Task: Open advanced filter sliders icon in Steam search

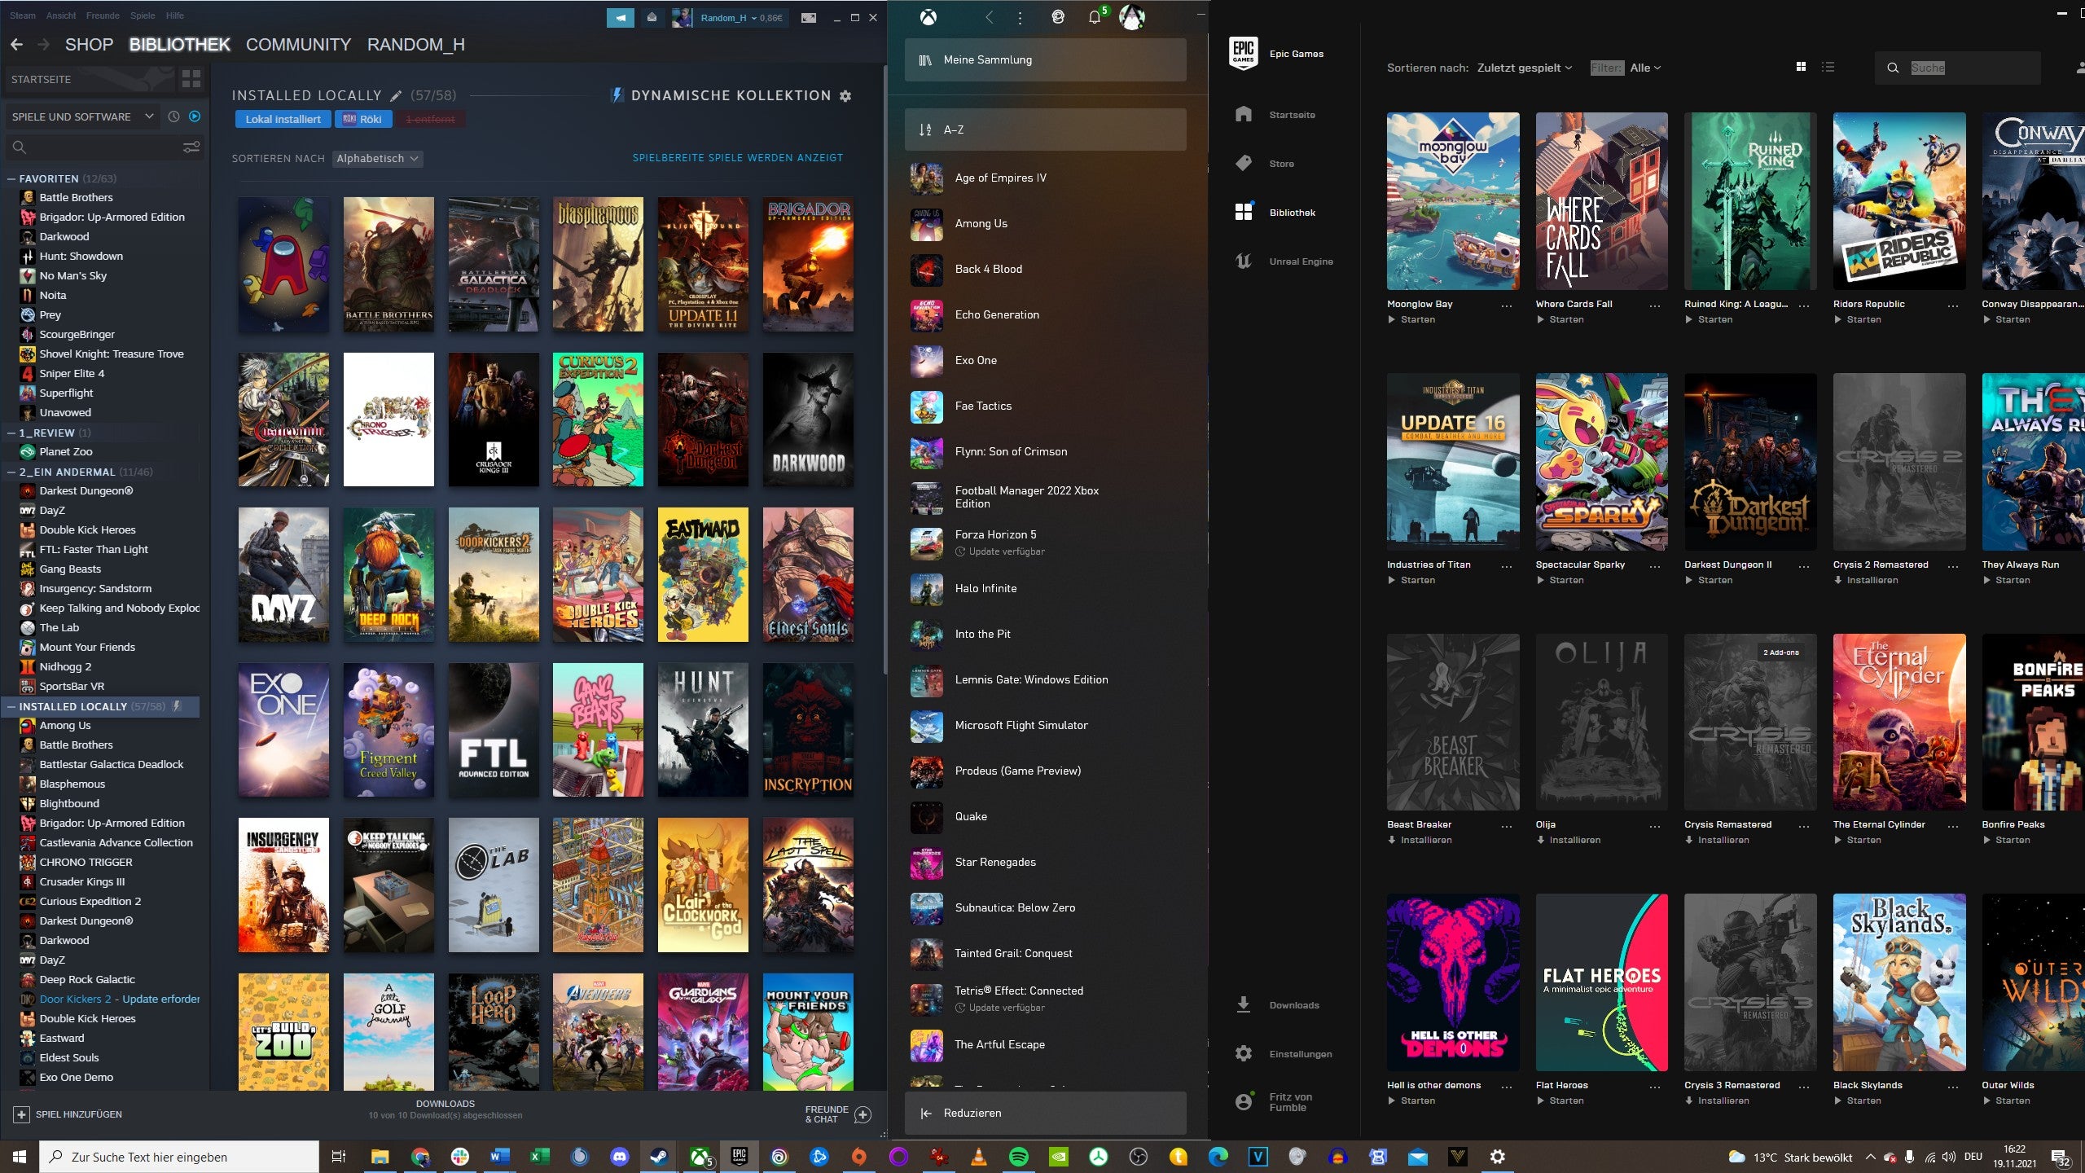Action: click(191, 147)
